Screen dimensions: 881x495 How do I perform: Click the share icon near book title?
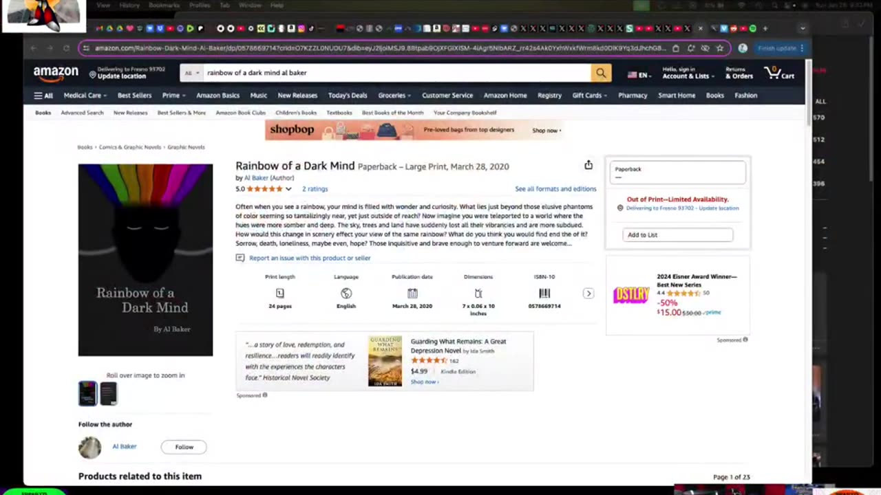click(x=588, y=165)
